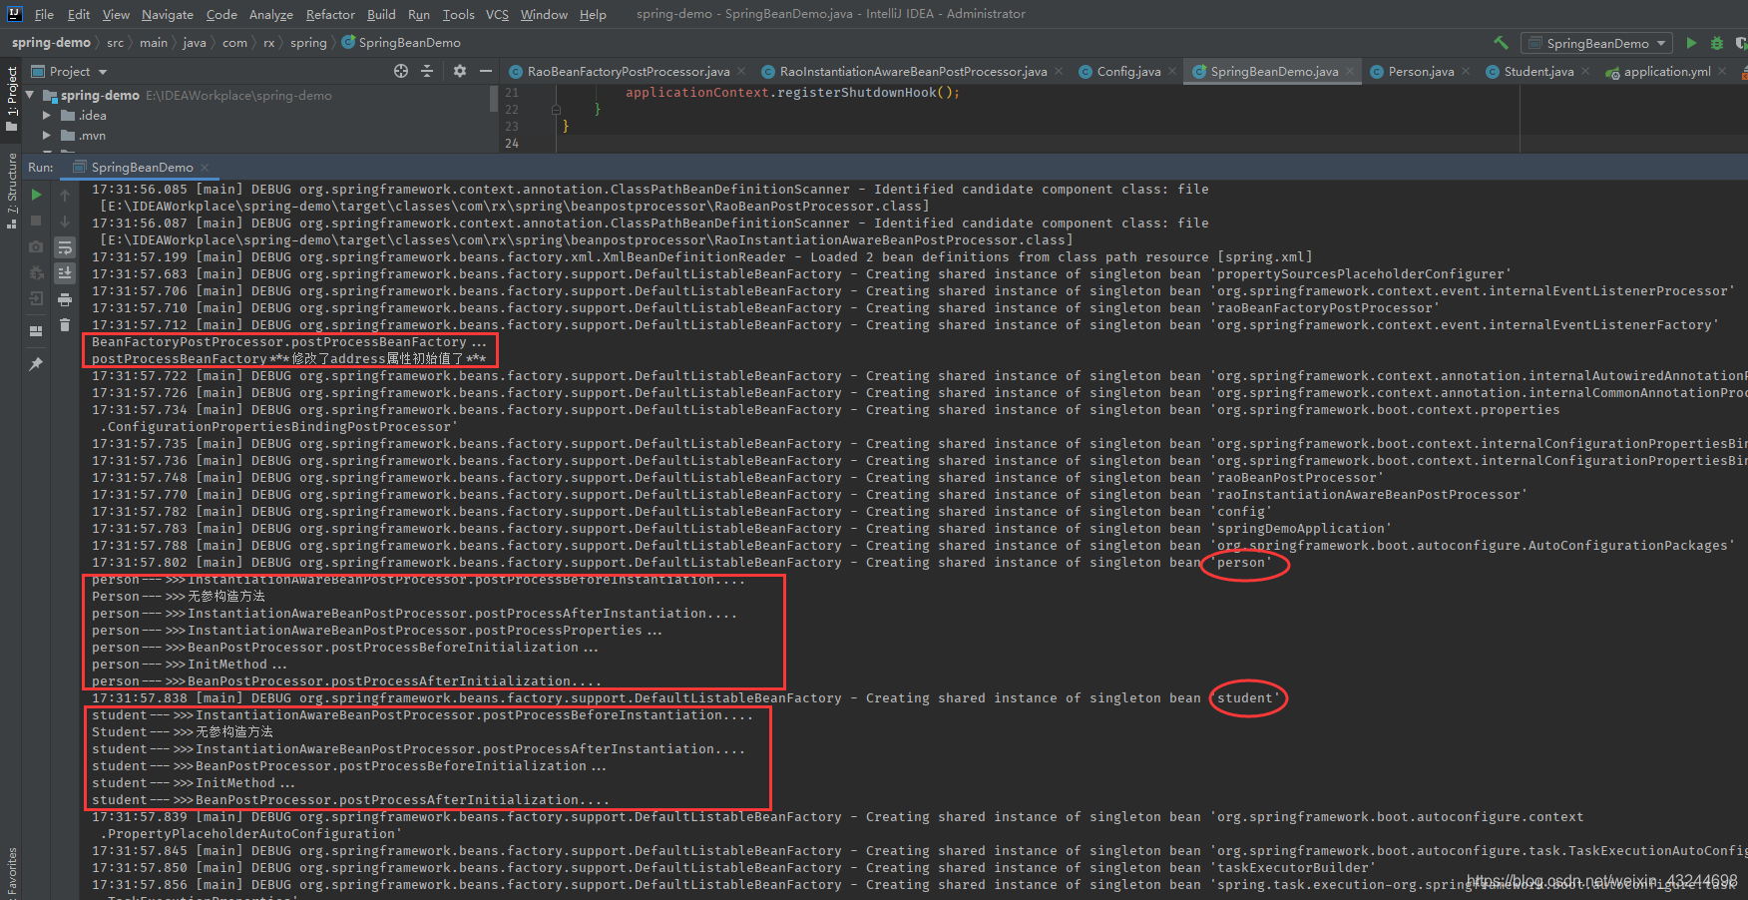
Task: Toggle scroll to end in Run console
Action: click(x=65, y=272)
